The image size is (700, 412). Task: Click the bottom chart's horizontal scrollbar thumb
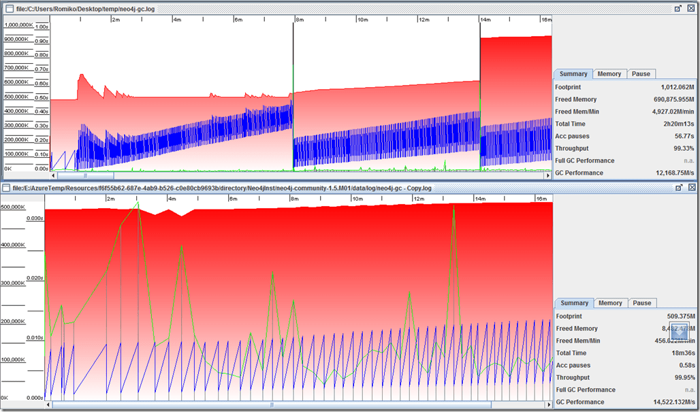[271, 405]
